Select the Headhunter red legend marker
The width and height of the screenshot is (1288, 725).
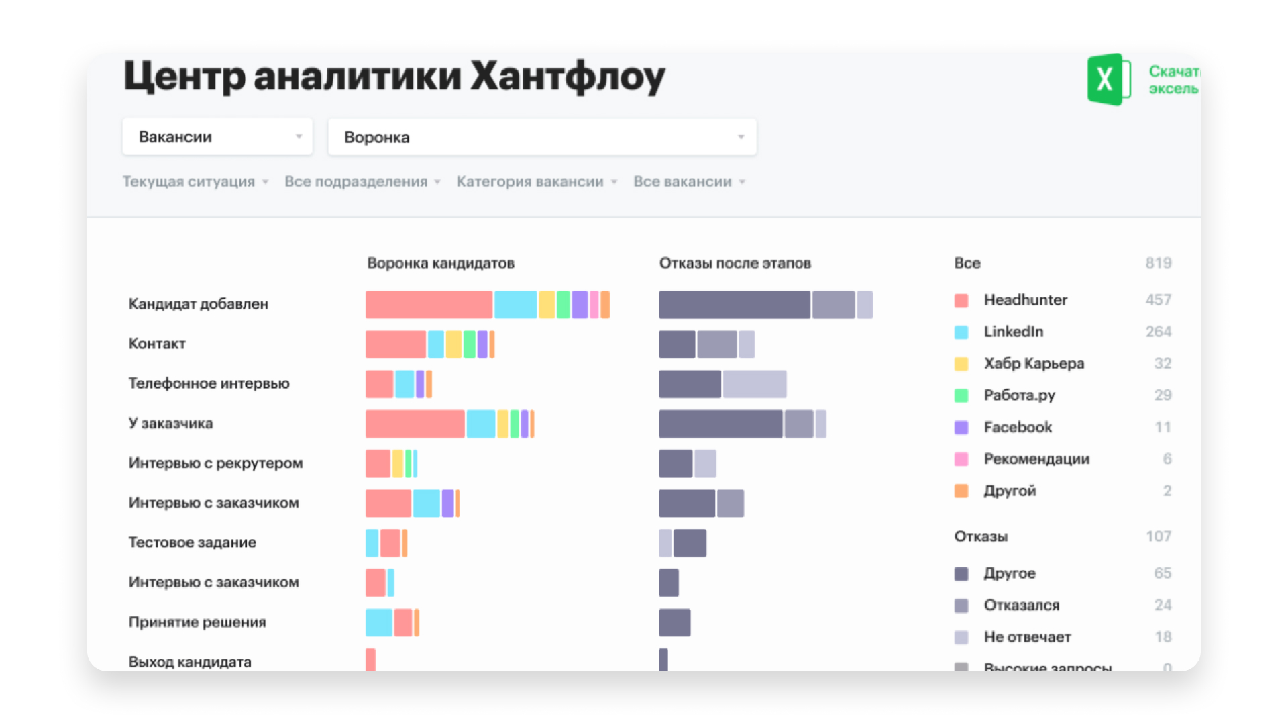coord(962,300)
